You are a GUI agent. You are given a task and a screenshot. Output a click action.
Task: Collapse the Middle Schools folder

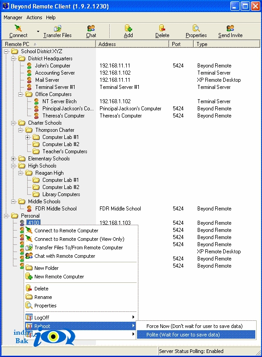pyautogui.click(x=13, y=202)
